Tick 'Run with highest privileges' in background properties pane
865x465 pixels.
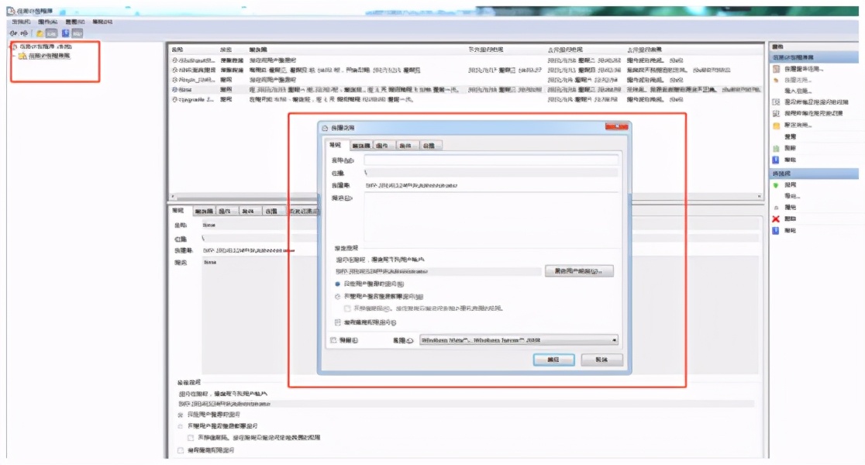(x=181, y=450)
